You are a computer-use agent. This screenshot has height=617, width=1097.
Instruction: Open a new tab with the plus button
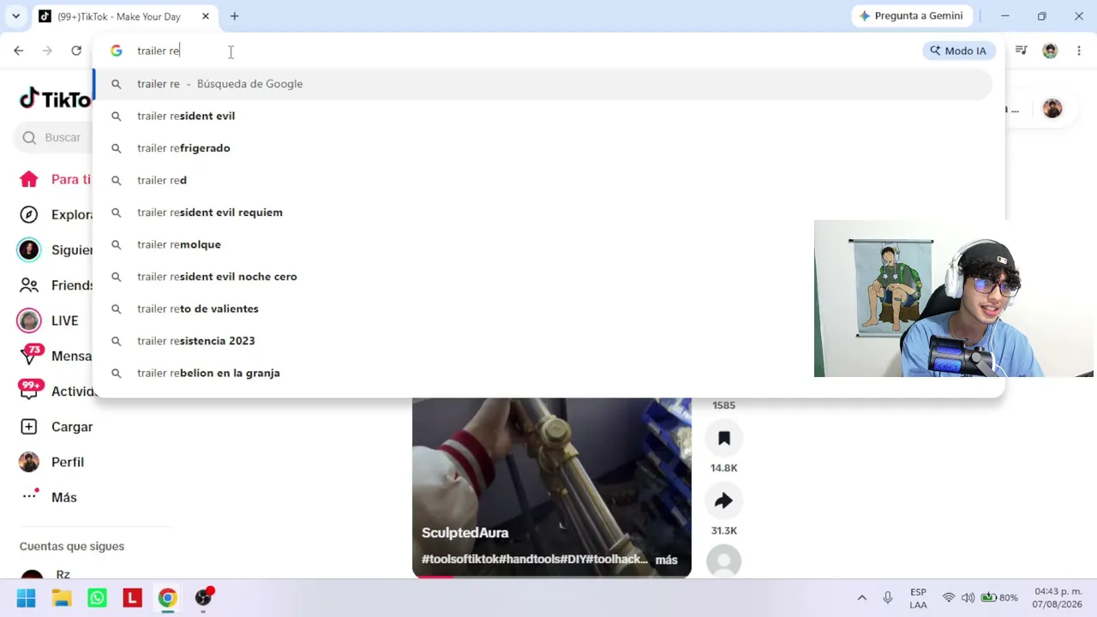click(x=234, y=16)
